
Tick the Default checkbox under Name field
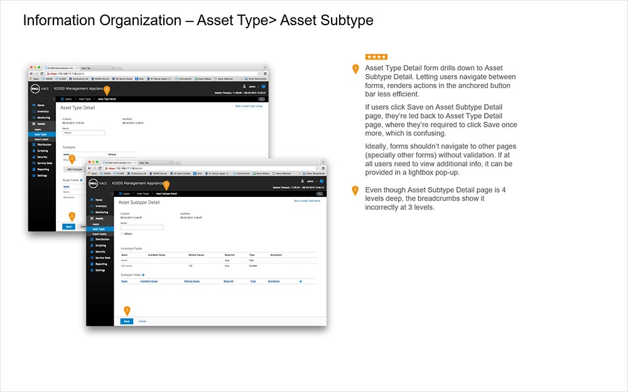[122, 233]
